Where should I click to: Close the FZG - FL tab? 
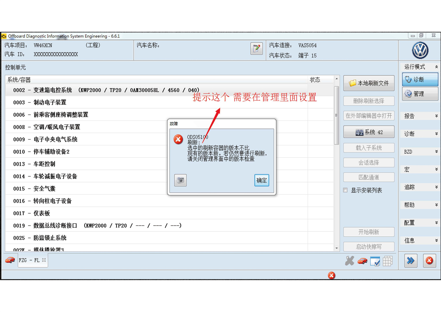pos(44,260)
